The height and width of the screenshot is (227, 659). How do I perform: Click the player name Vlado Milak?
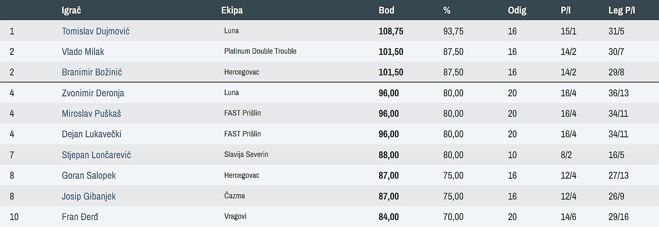tap(83, 52)
